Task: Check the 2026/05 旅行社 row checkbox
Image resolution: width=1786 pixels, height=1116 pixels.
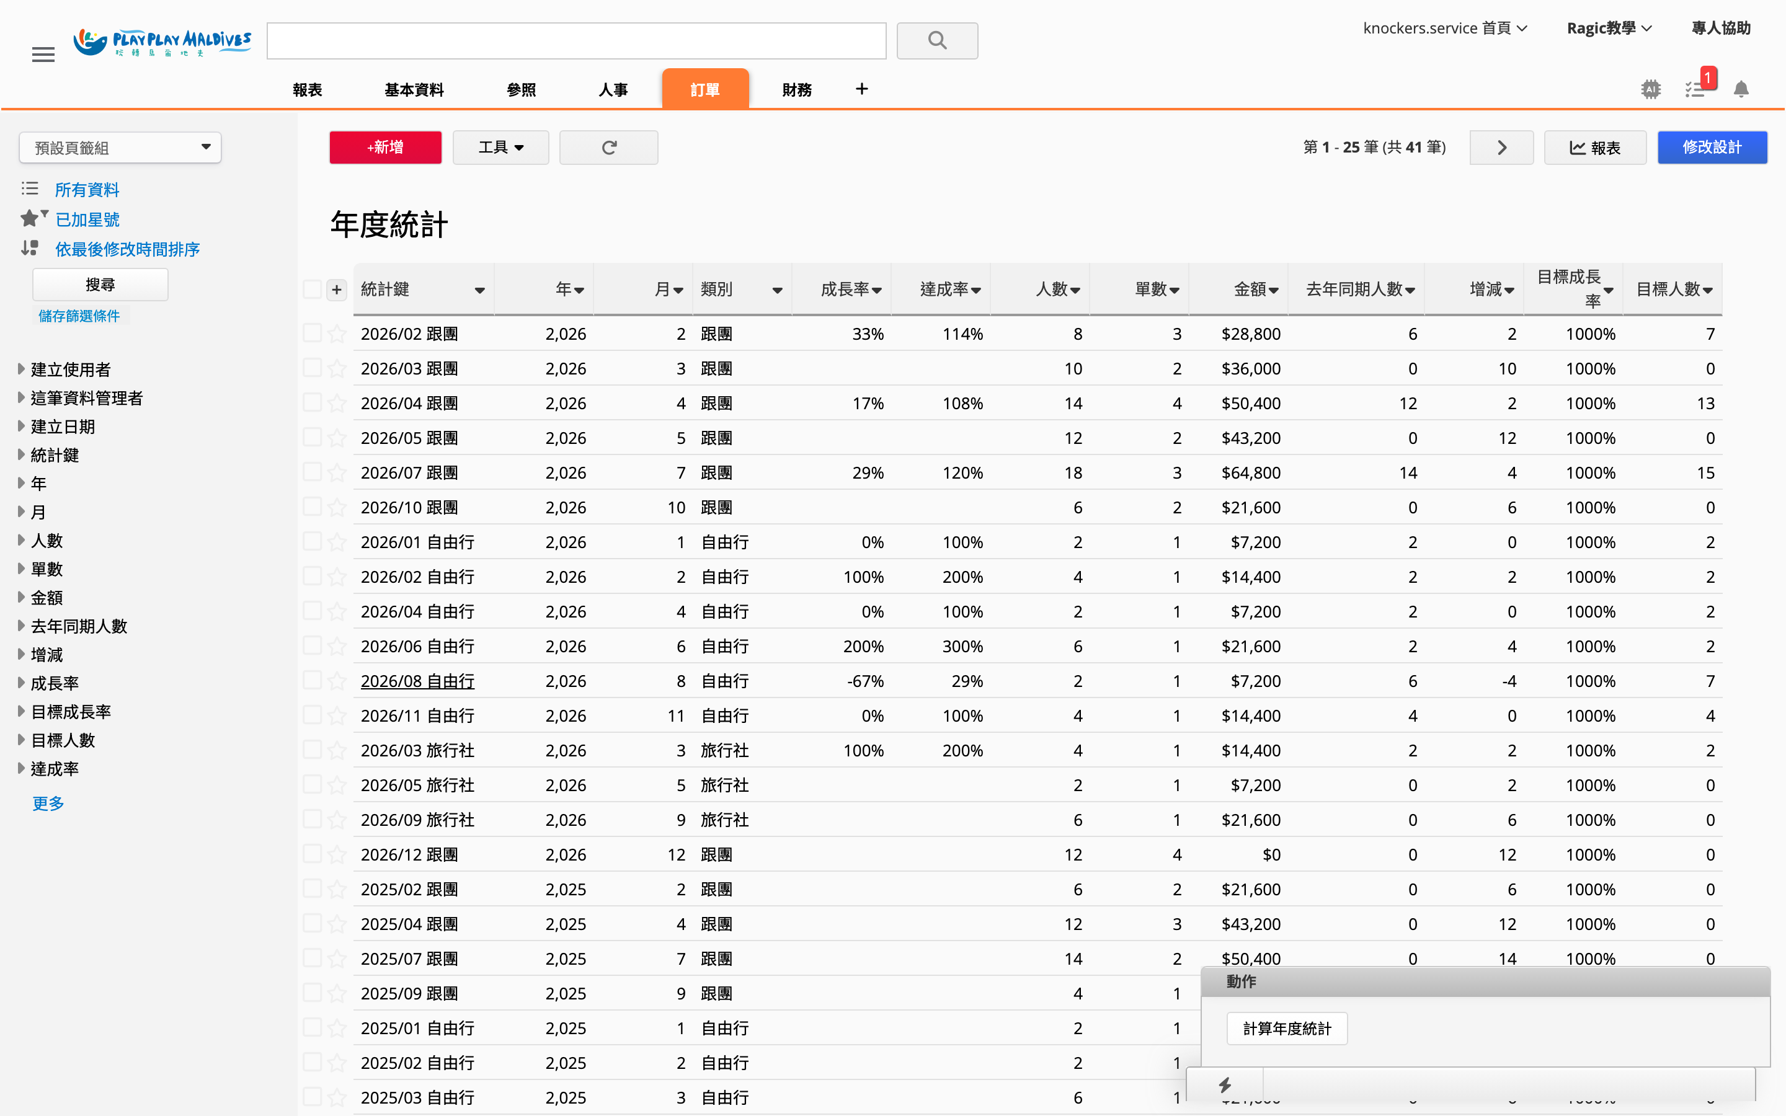Action: (x=312, y=784)
